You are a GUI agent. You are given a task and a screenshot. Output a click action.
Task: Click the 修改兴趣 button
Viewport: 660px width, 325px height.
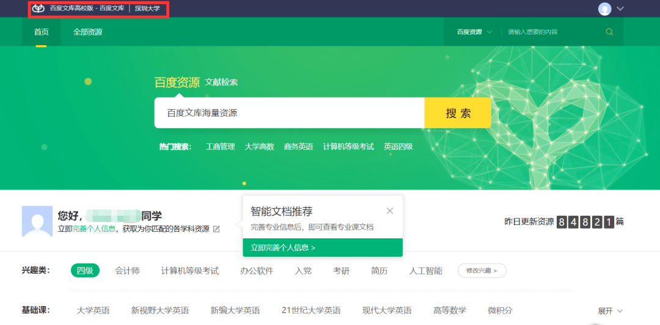482,271
